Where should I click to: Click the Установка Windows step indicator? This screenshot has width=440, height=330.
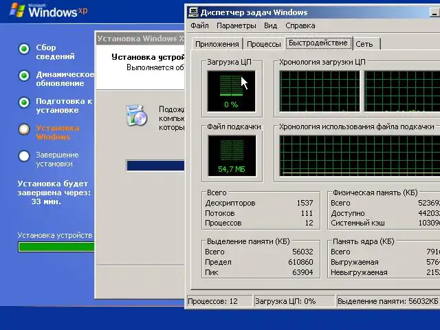[24, 129]
